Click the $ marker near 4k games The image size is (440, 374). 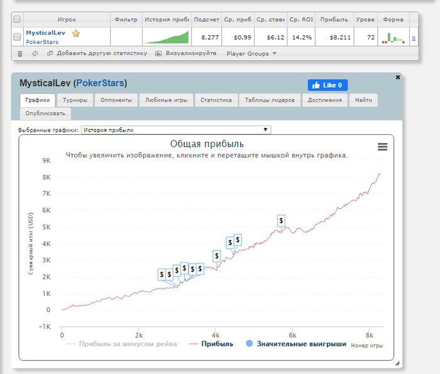(217, 256)
